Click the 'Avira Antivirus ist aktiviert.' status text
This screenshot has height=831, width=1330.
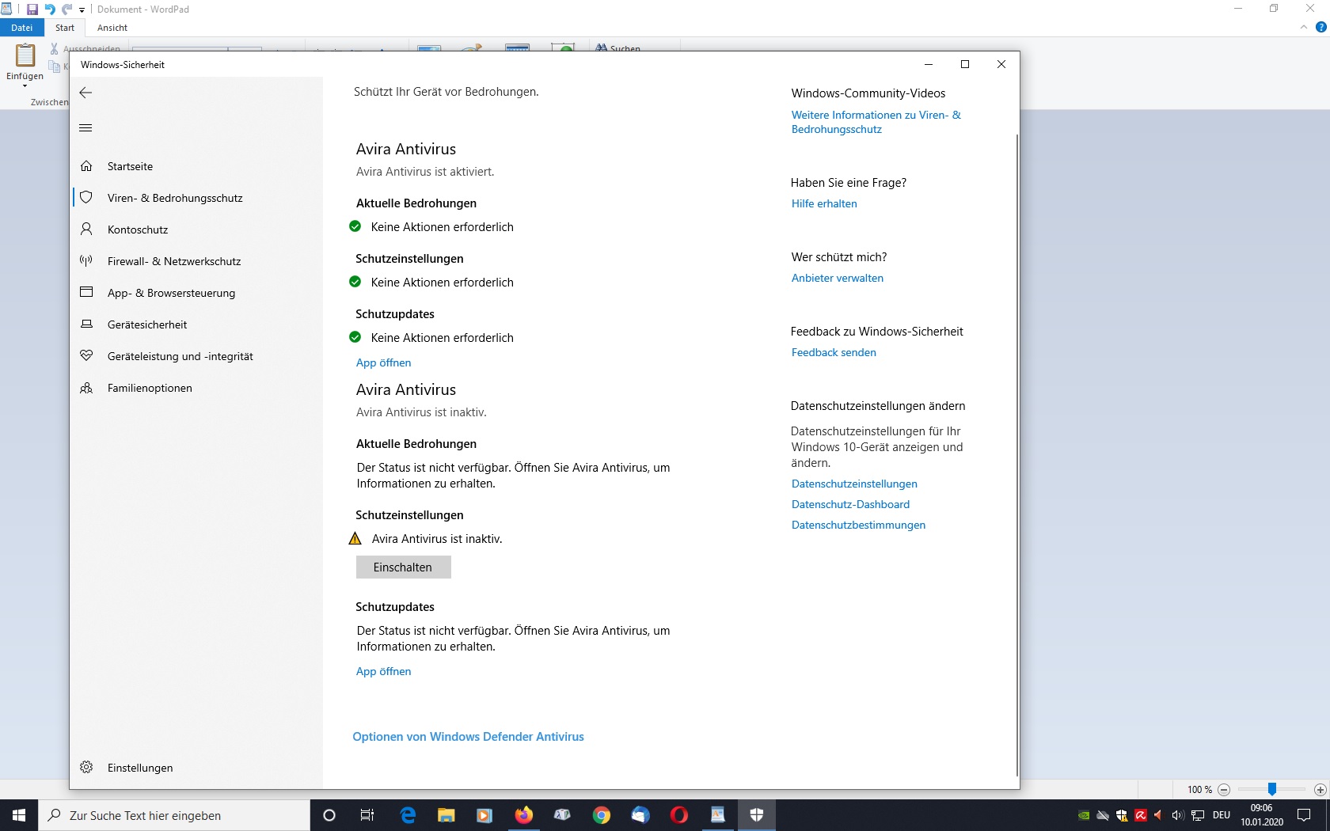click(425, 172)
